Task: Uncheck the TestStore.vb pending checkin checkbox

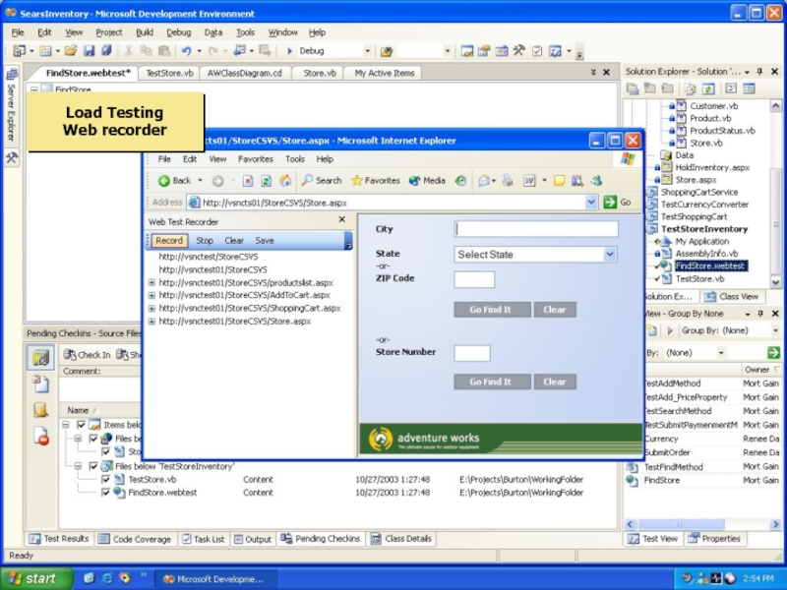Action: click(x=106, y=480)
